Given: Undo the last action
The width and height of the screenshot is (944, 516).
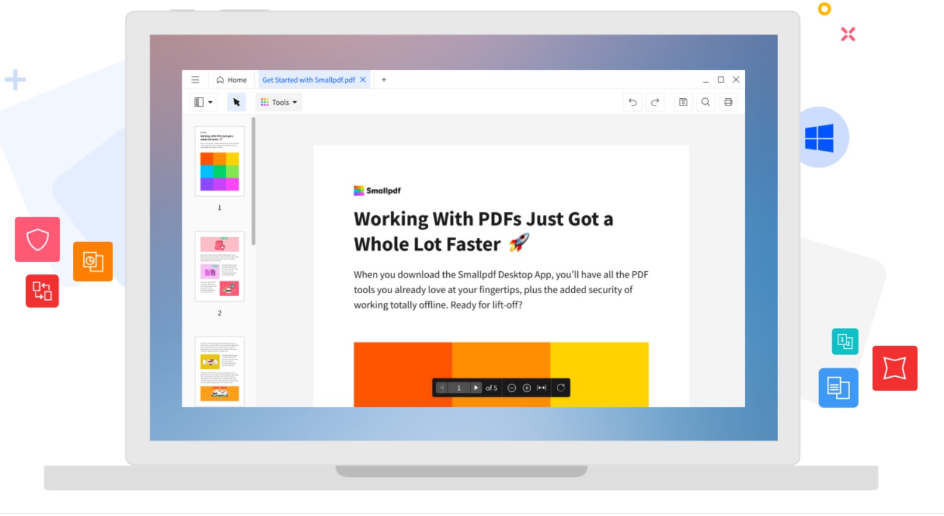Looking at the screenshot, I should [x=633, y=102].
